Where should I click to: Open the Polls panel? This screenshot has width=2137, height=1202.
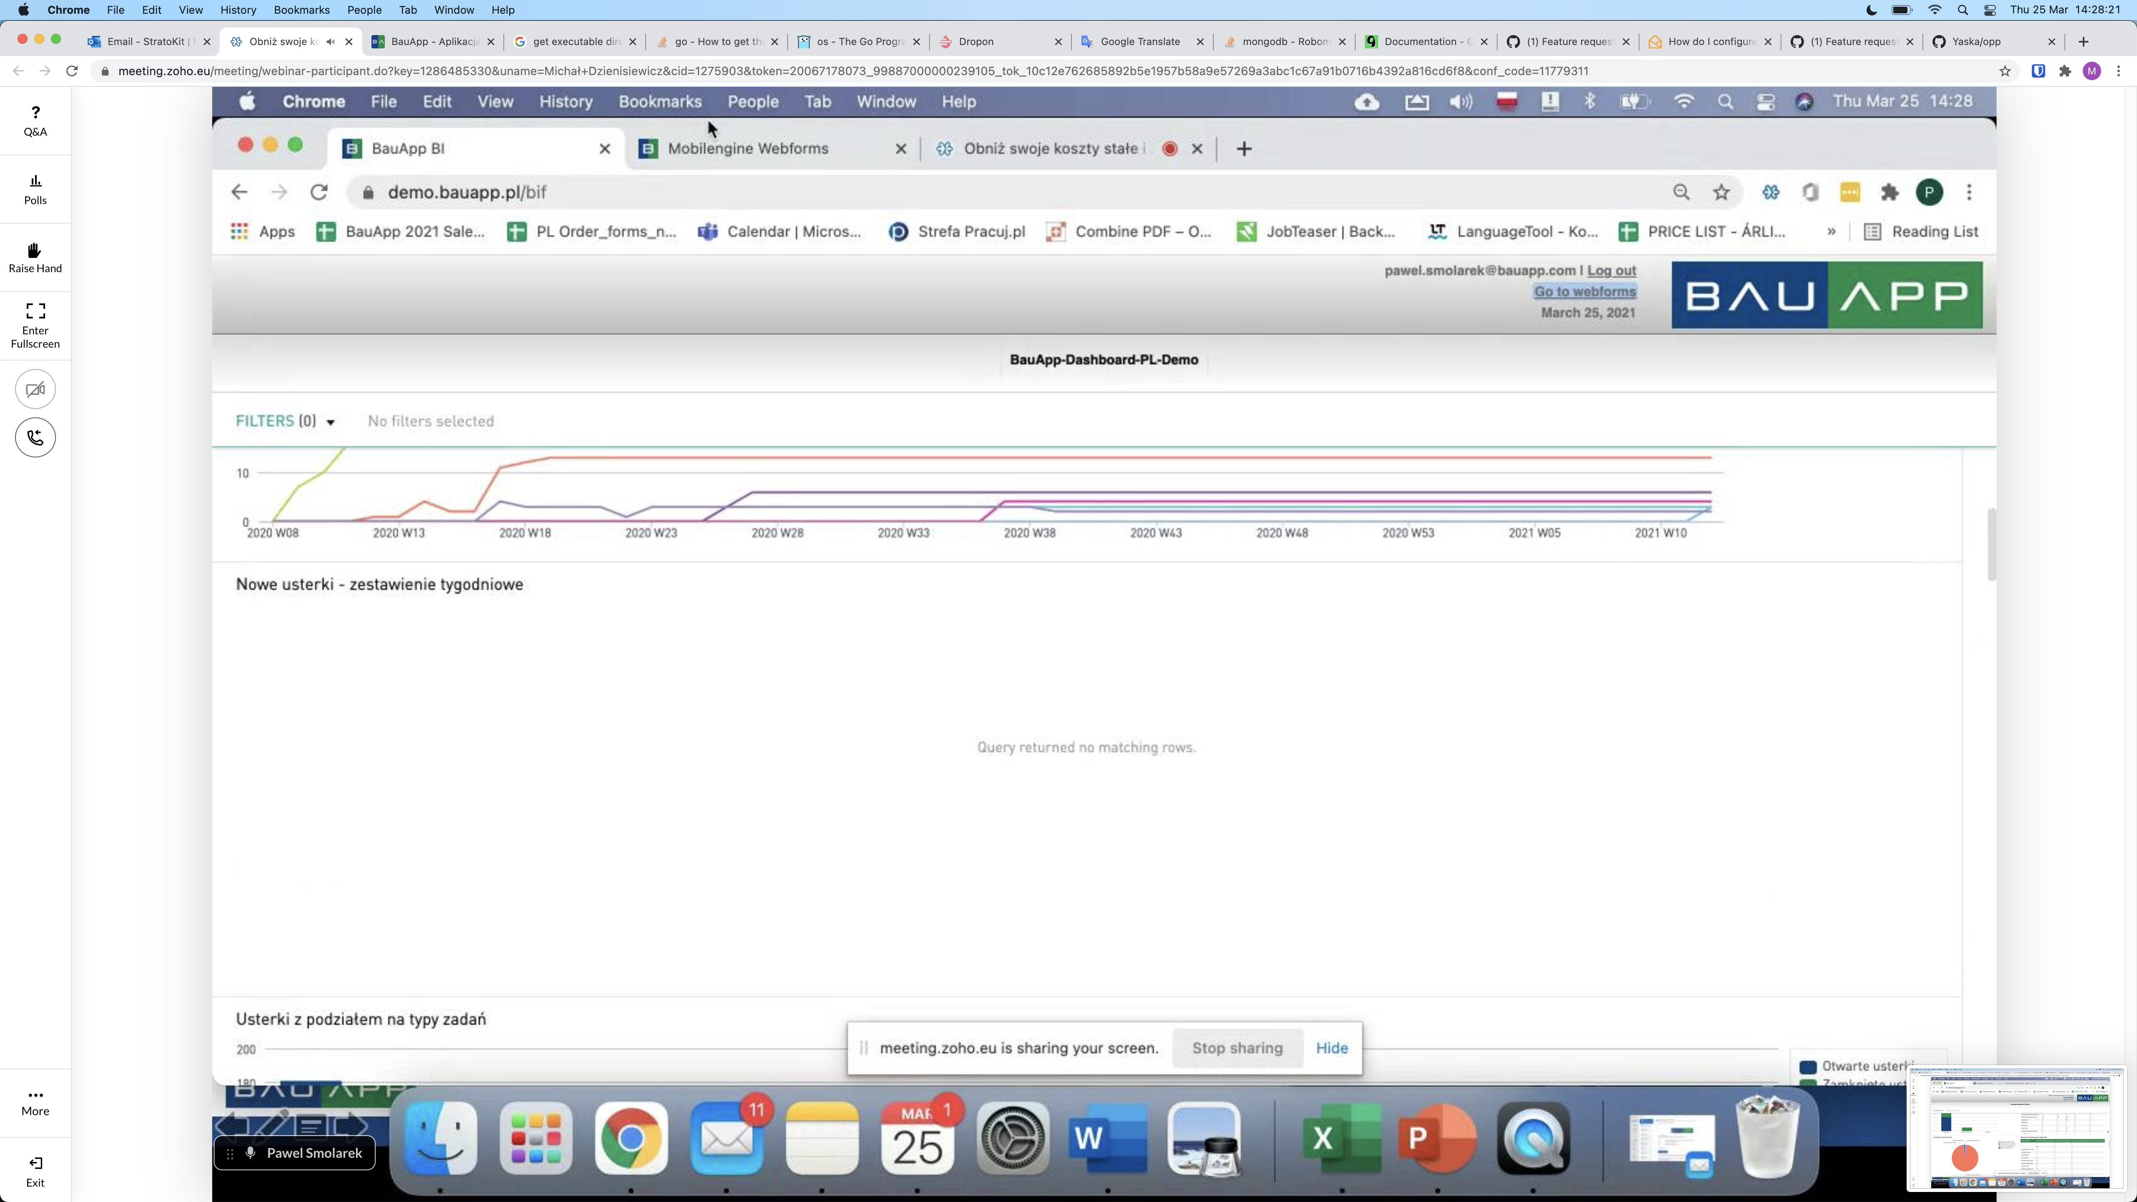click(x=35, y=189)
